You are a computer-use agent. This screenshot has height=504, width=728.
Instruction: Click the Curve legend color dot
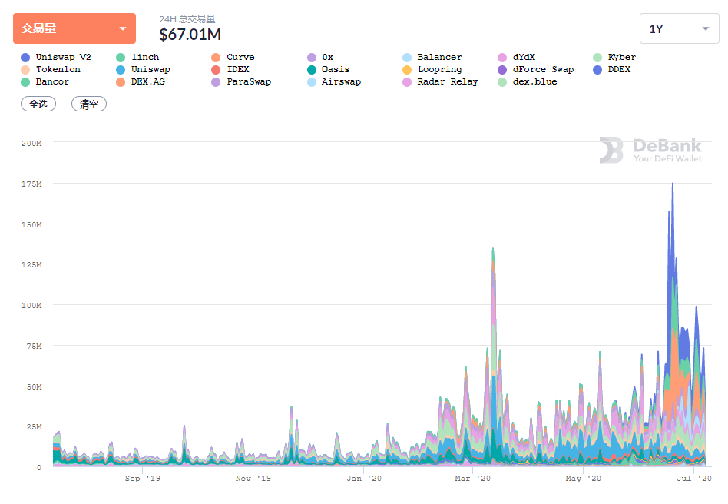pos(216,57)
